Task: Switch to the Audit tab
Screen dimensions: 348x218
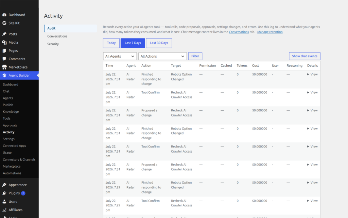Action: (71, 28)
